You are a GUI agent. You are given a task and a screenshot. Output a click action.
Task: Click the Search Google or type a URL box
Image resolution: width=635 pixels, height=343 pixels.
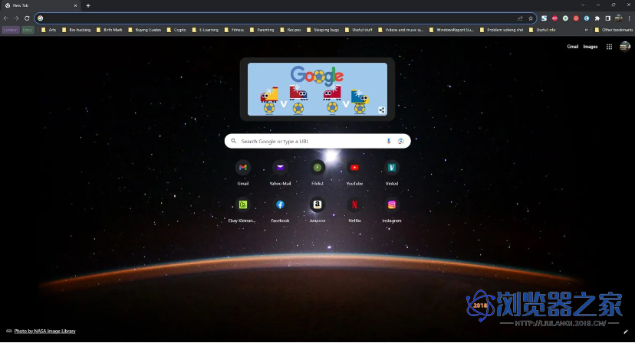click(317, 141)
